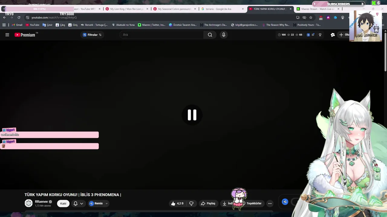The image size is (387, 217).
Task: Dislike the video with thumbs down
Action: click(191, 203)
